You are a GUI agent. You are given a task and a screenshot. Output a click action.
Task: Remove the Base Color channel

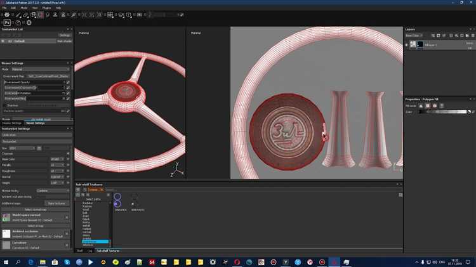click(x=68, y=159)
